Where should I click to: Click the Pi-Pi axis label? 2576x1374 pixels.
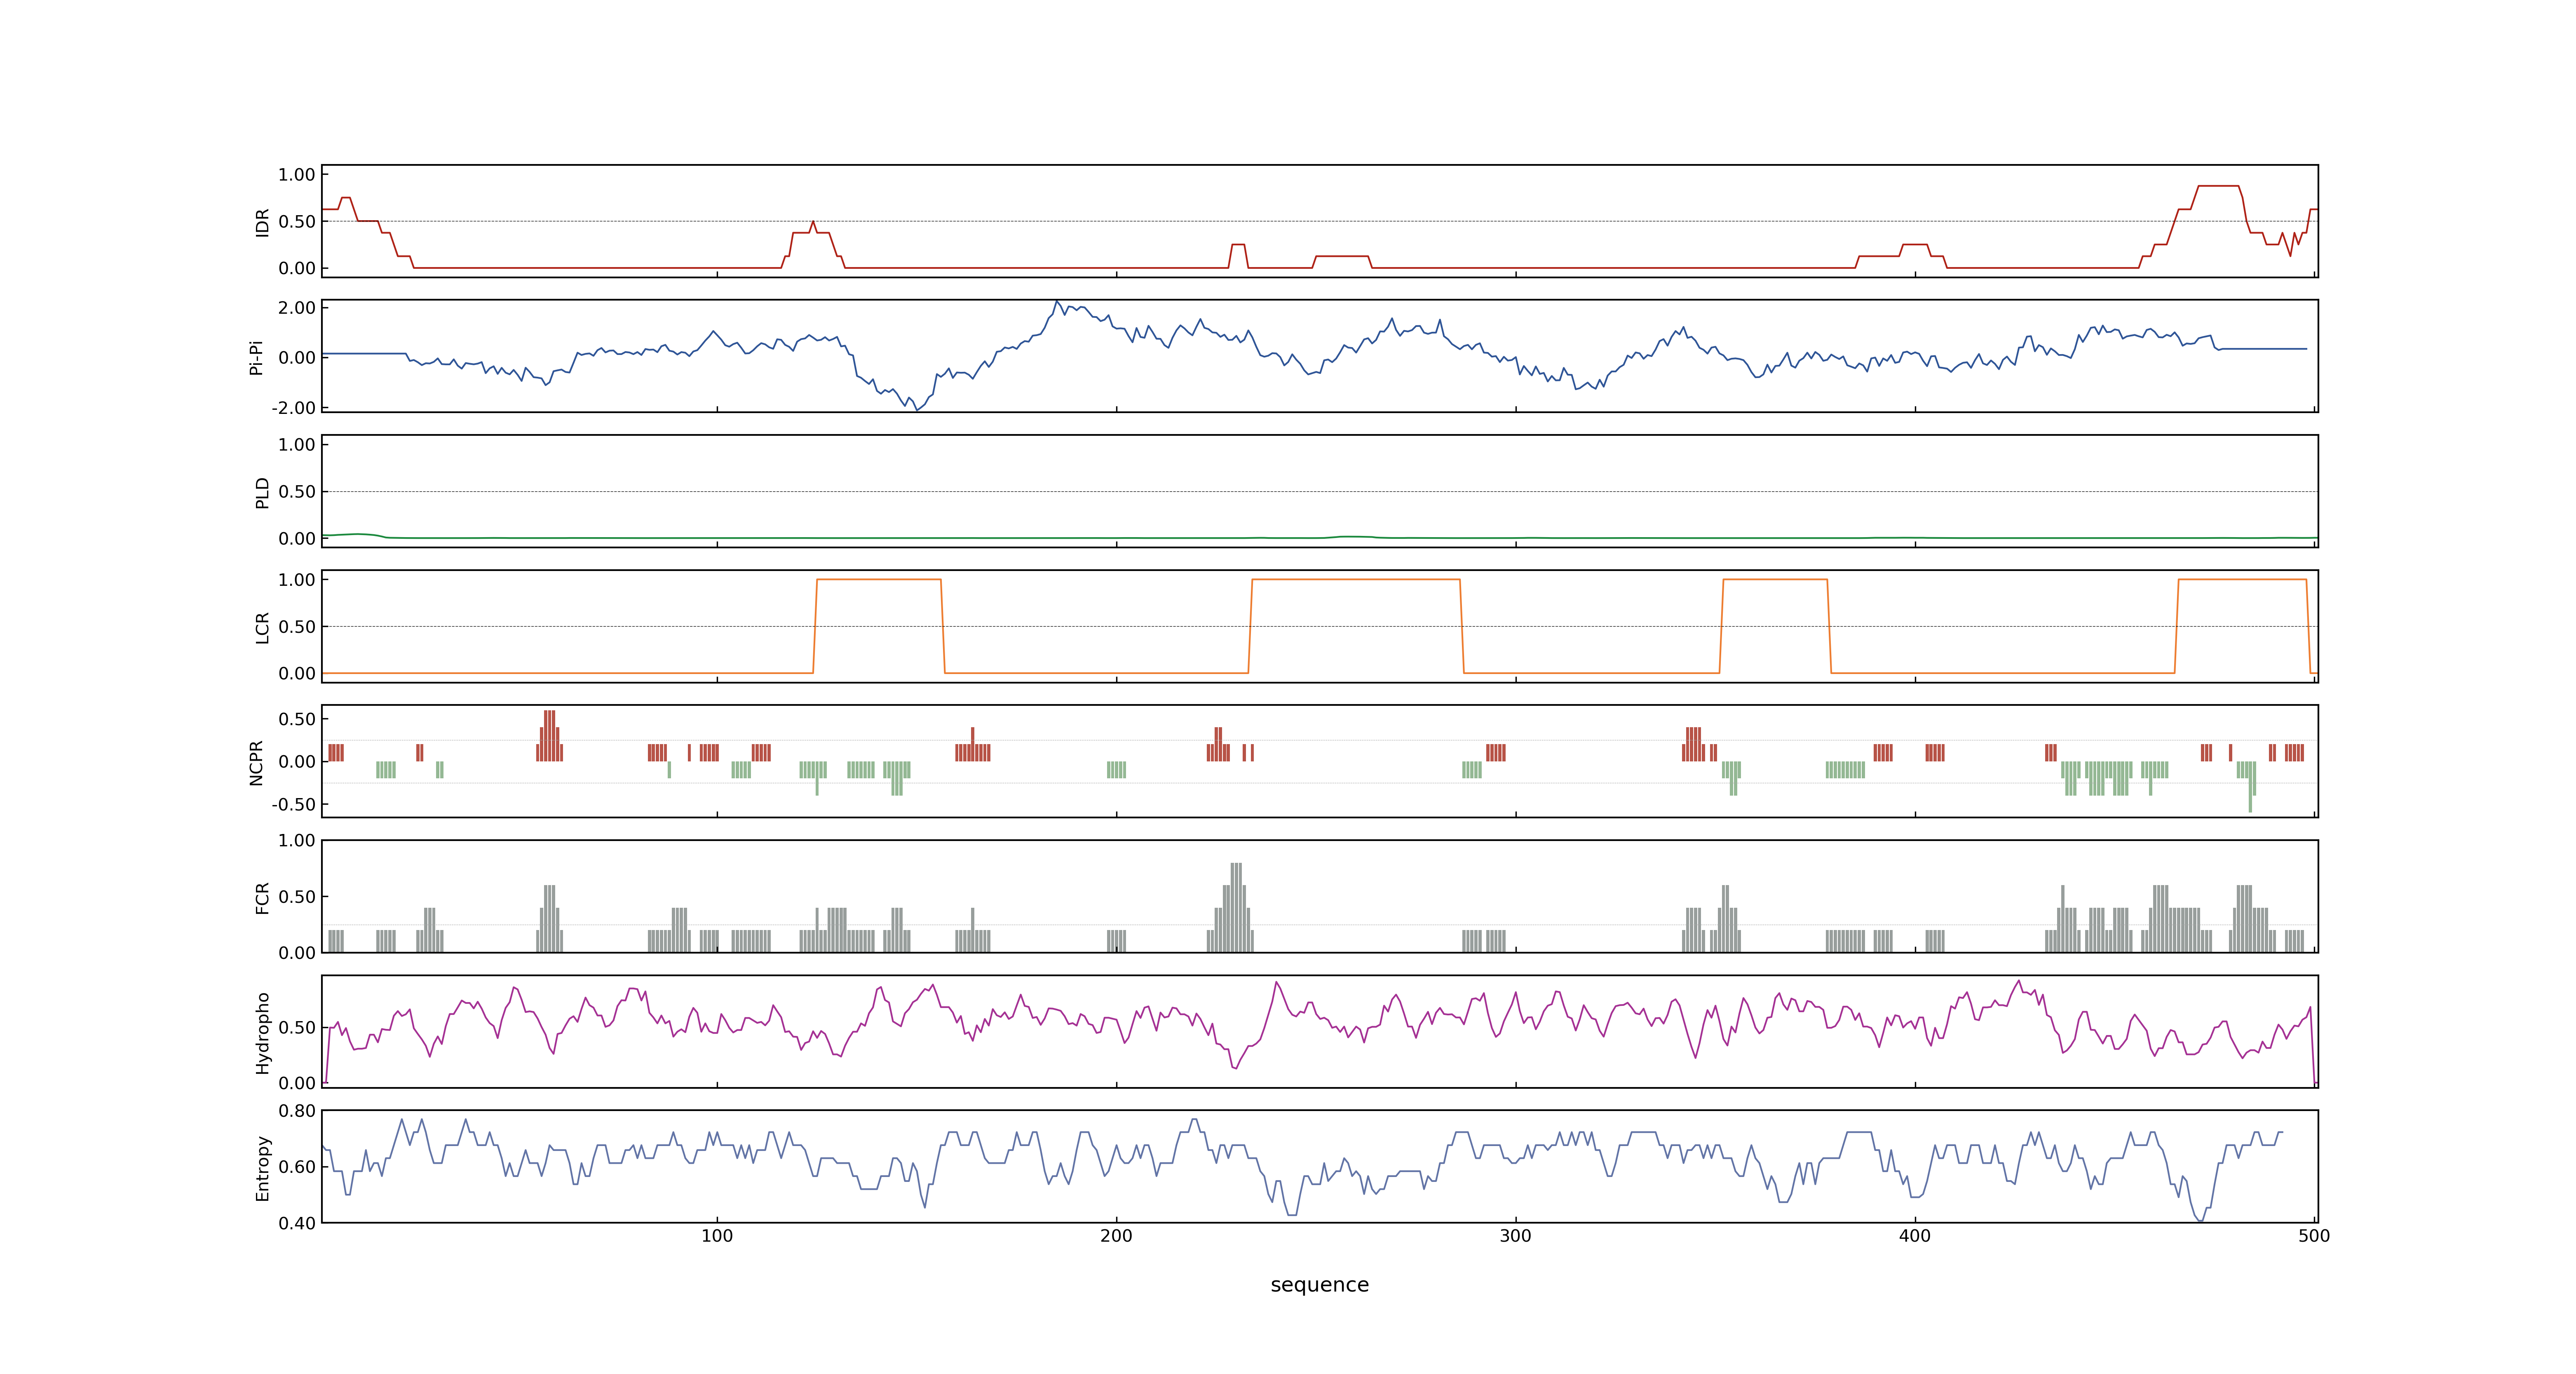pos(256,358)
